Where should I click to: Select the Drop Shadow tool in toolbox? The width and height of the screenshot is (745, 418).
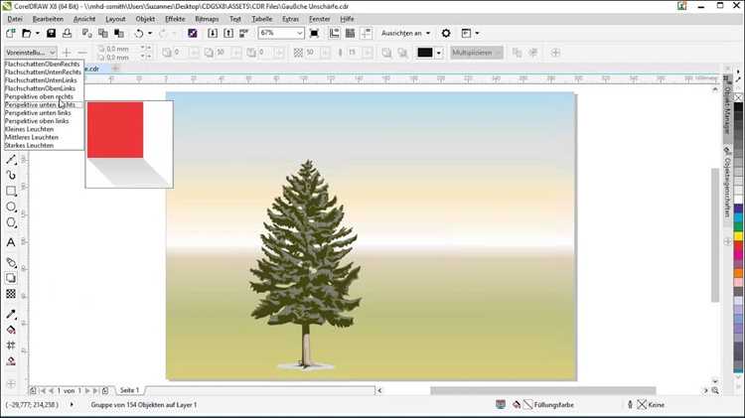click(11, 278)
